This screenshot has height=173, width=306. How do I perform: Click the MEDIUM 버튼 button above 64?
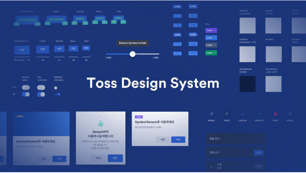(59, 49)
